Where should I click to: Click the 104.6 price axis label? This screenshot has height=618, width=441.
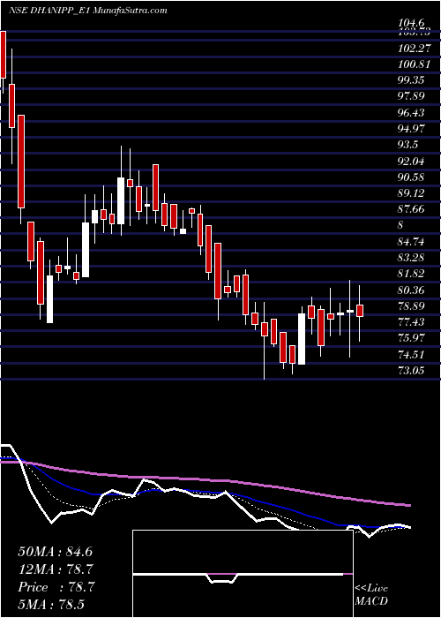[x=411, y=25]
